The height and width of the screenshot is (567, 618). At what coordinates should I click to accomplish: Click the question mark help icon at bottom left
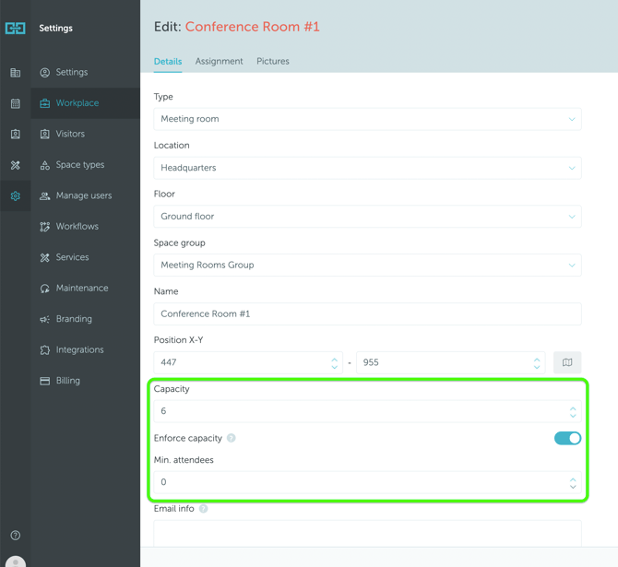pyautogui.click(x=16, y=535)
